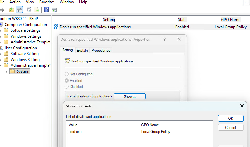250x147 pixels.
Task: Click the Export List toolbar icon
Action: (x=37, y=10)
